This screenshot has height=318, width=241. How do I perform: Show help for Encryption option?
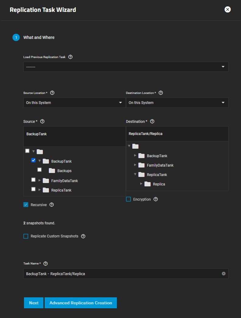(x=155, y=199)
